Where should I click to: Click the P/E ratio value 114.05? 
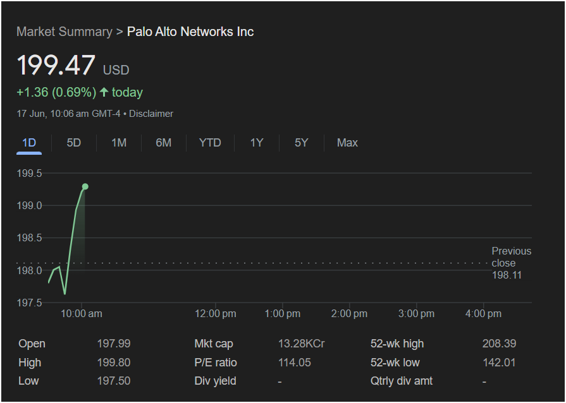pyautogui.click(x=295, y=363)
